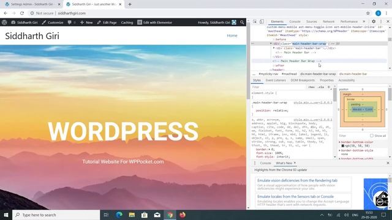
Task: Click the Home navigation link
Action: tap(232, 35)
